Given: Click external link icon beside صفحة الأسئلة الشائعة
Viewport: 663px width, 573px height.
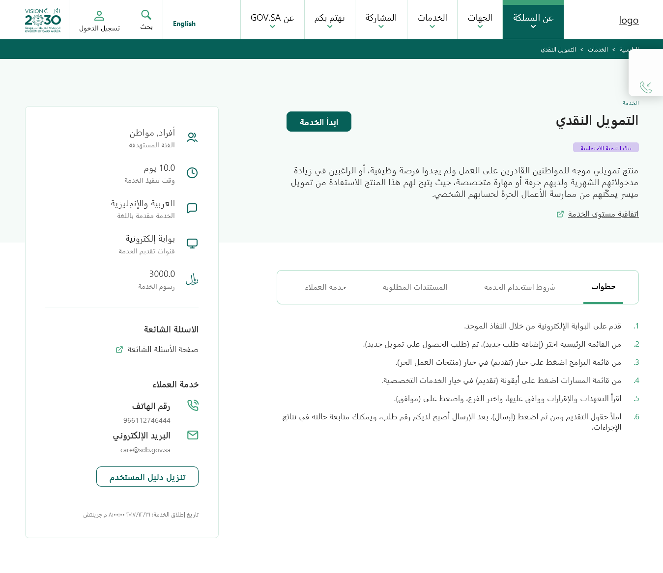Looking at the screenshot, I should [x=119, y=350].
